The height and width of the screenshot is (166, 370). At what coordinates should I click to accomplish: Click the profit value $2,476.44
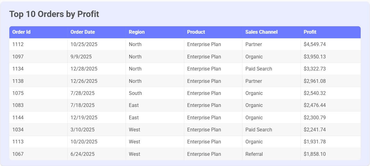(x=315, y=105)
